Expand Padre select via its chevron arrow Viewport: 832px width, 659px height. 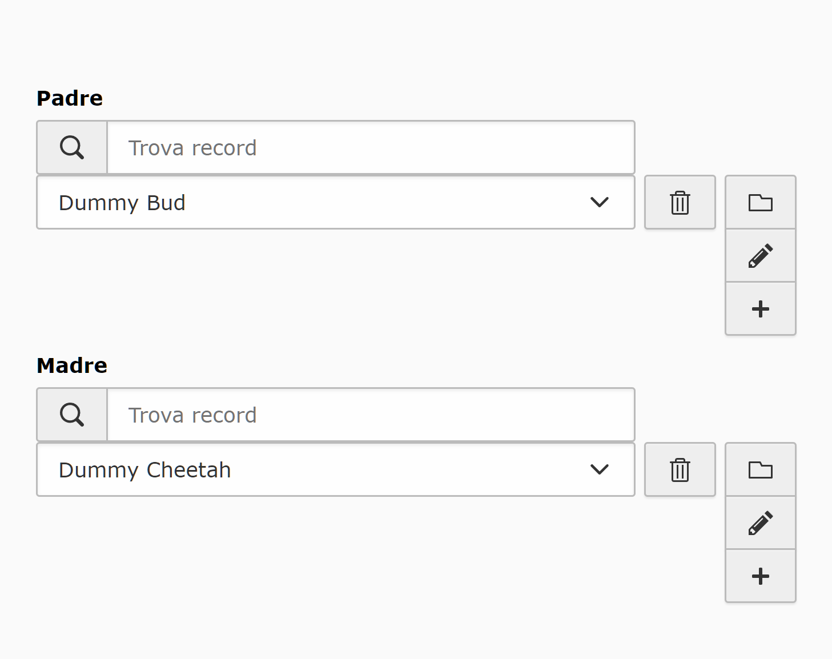point(600,202)
